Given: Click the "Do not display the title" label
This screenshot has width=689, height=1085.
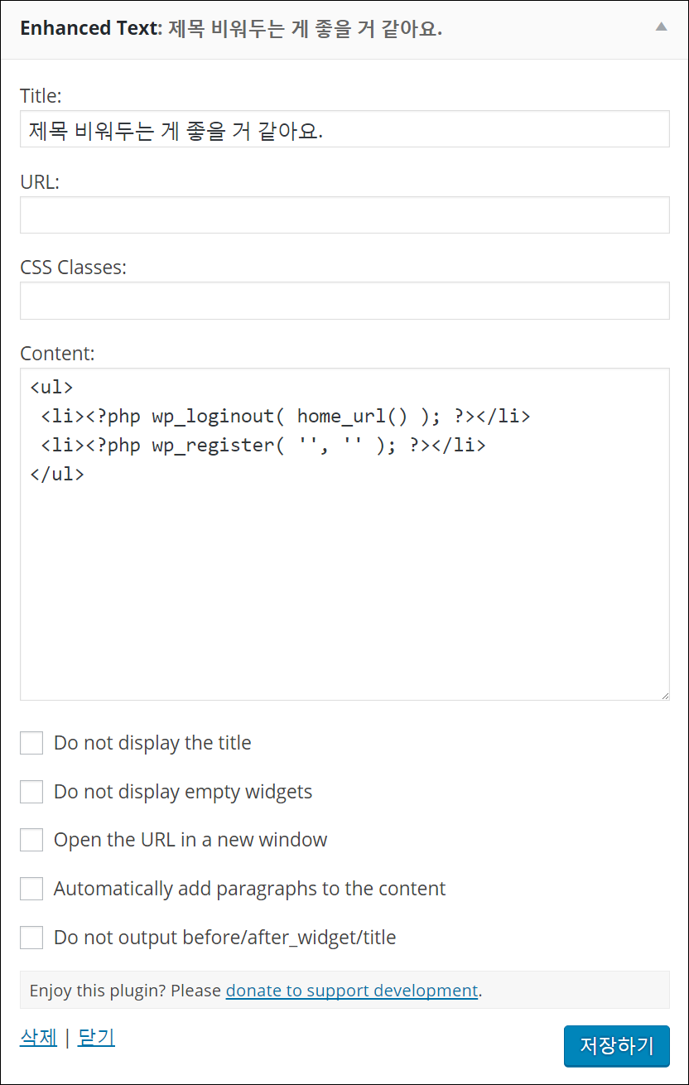Looking at the screenshot, I should [x=152, y=743].
